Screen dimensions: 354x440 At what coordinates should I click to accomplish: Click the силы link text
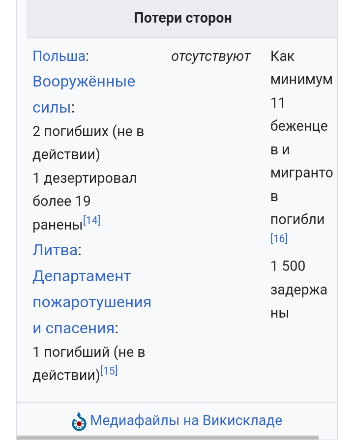[52, 107]
